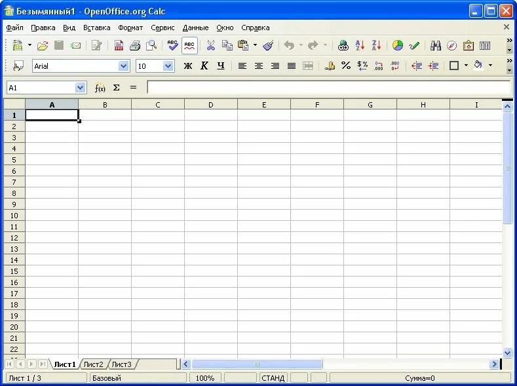517x386 pixels.
Task: Open the Gallery icon
Action: pos(469,45)
